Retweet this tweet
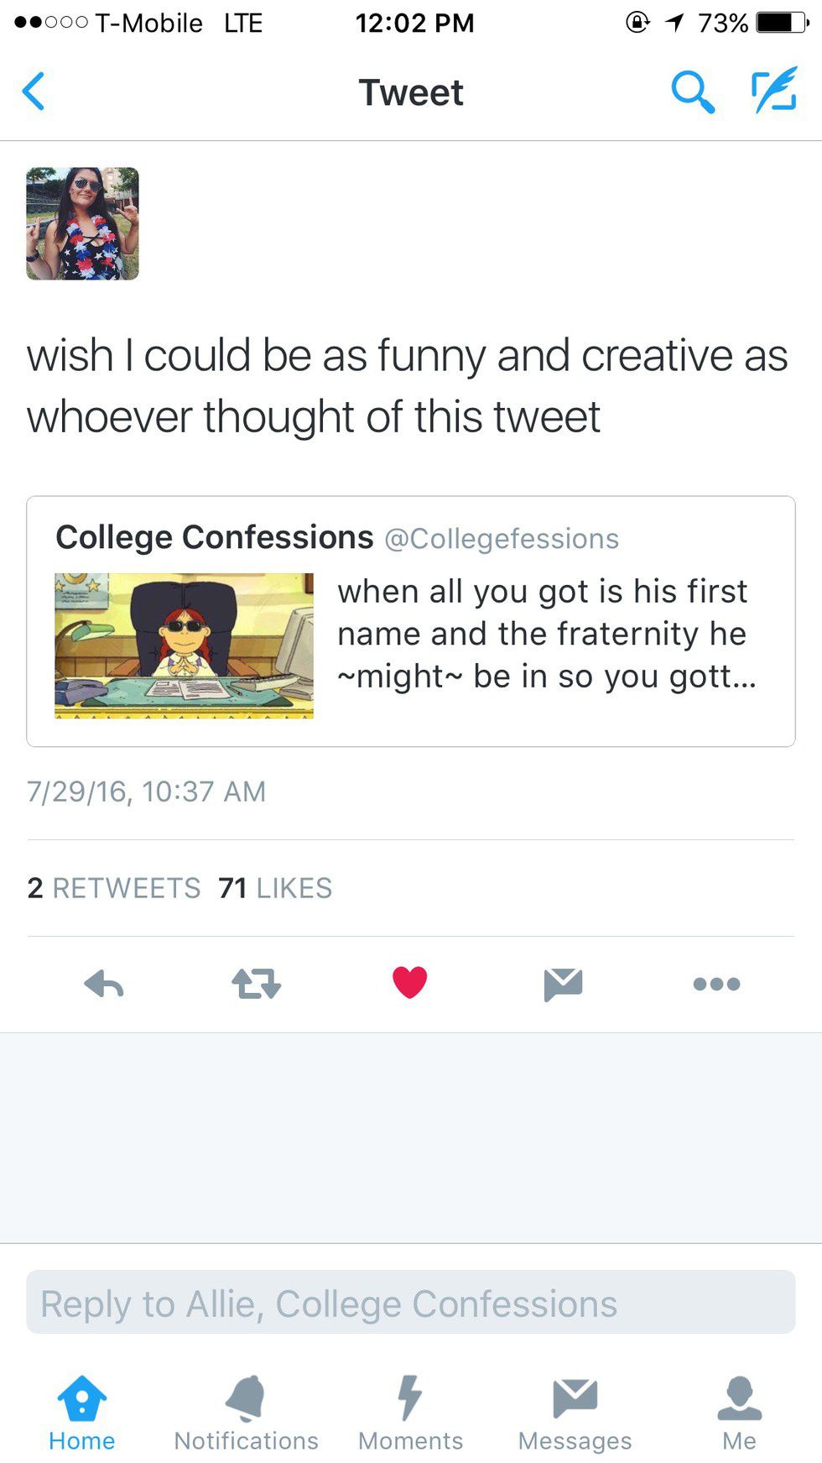 click(256, 983)
